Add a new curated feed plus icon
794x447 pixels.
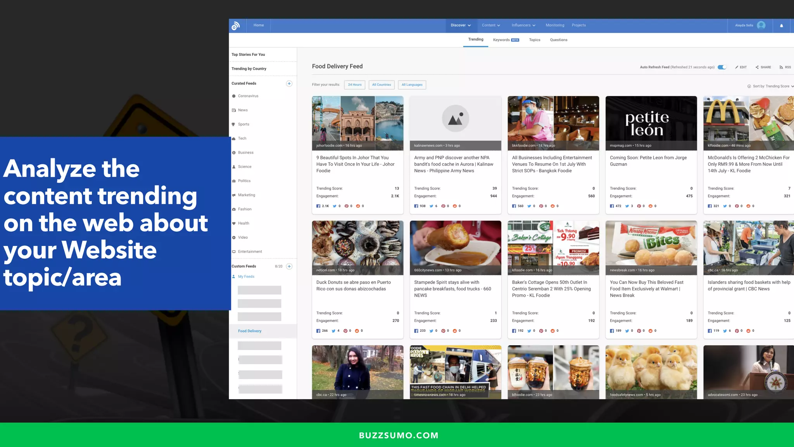[x=289, y=83]
